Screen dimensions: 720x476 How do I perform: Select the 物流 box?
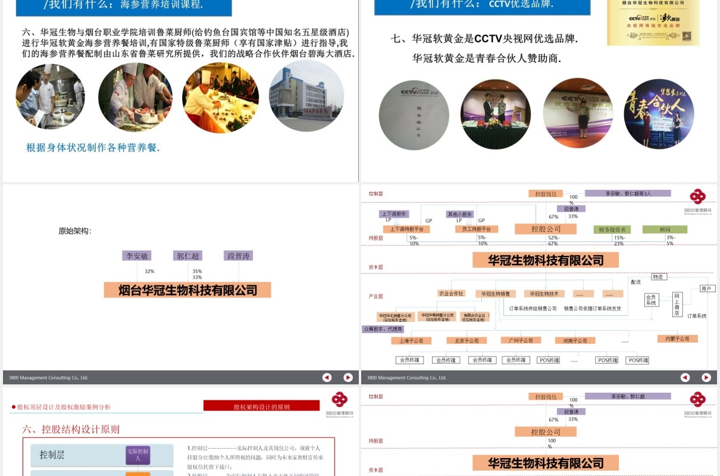659,277
